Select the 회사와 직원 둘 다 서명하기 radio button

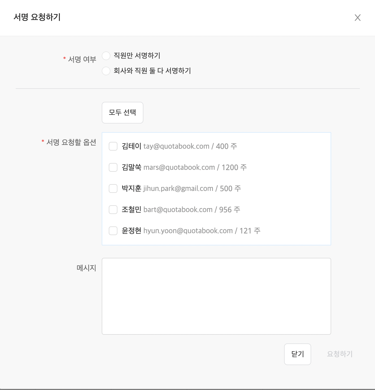pyautogui.click(x=106, y=71)
